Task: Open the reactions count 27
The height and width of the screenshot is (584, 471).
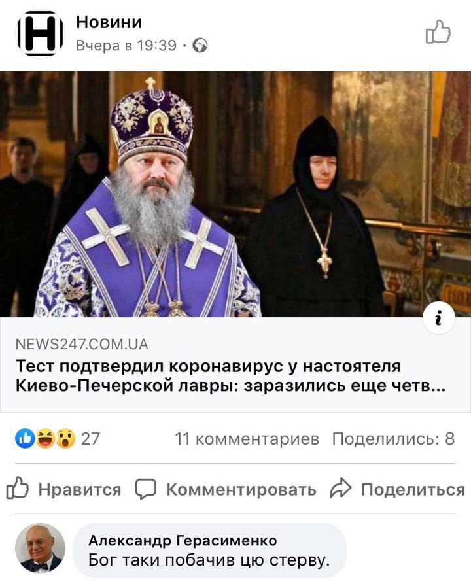Action: click(90, 439)
